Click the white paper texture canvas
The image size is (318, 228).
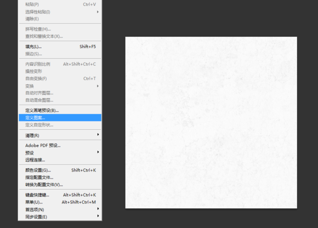click(x=211, y=122)
